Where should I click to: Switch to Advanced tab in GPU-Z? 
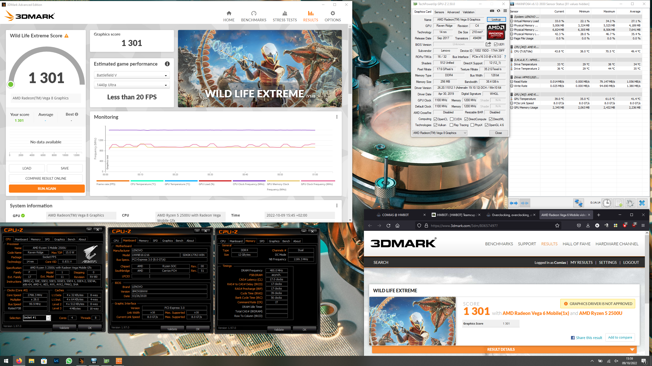tap(453, 12)
